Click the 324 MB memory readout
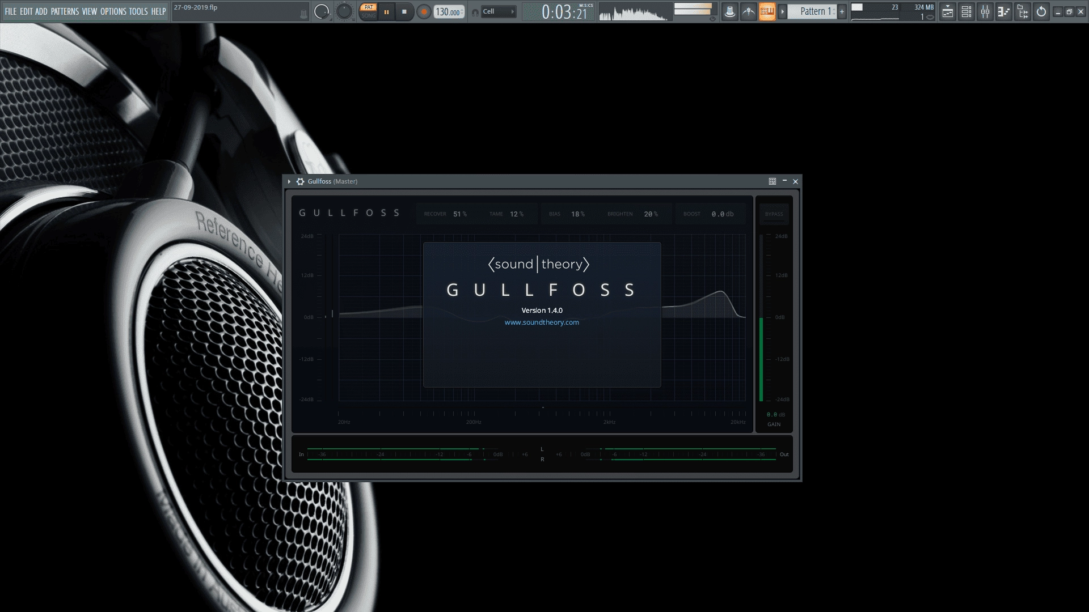 pyautogui.click(x=923, y=7)
